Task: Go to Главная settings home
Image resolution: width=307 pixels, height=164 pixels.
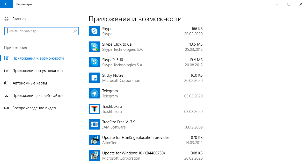Action: click(x=19, y=19)
